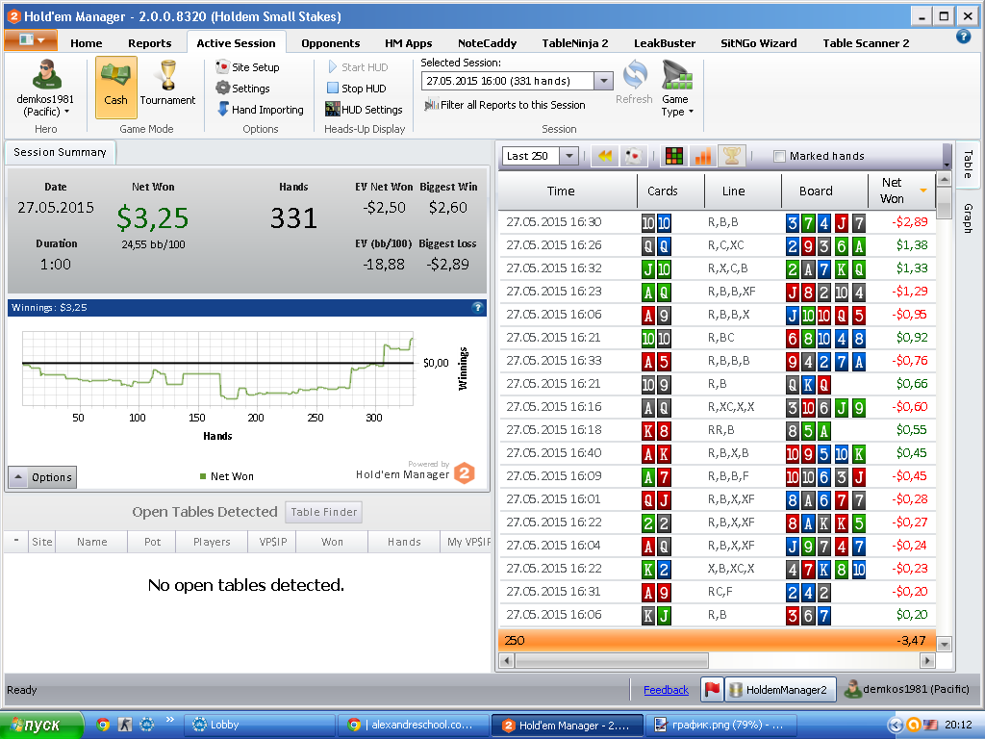Click the hero avatar demkos1981

pos(46,75)
